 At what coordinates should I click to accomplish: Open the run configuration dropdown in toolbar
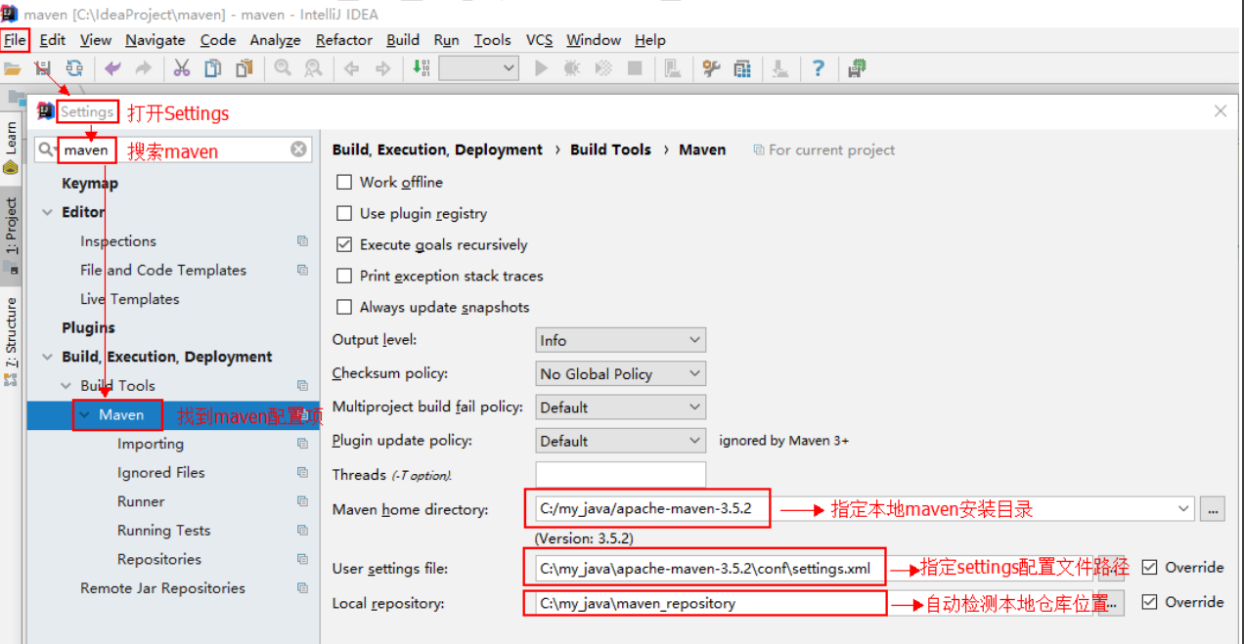tap(478, 68)
